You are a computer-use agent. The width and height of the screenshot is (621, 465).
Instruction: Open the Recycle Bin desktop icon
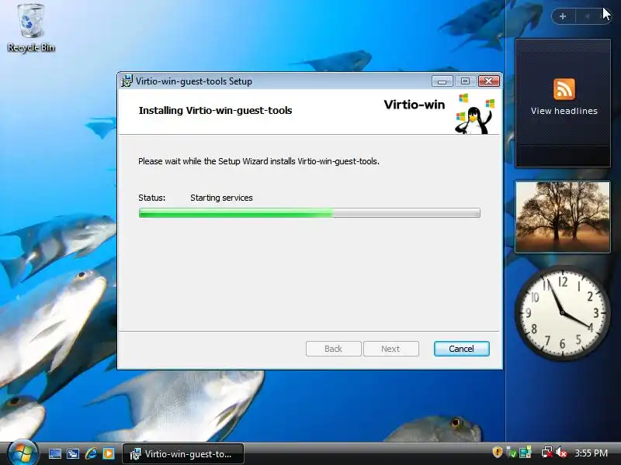coord(30,28)
